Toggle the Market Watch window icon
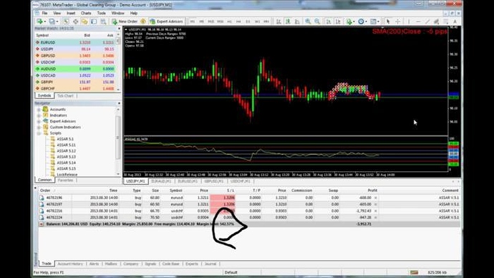Viewport: 494px width, 278px height. click(66, 21)
